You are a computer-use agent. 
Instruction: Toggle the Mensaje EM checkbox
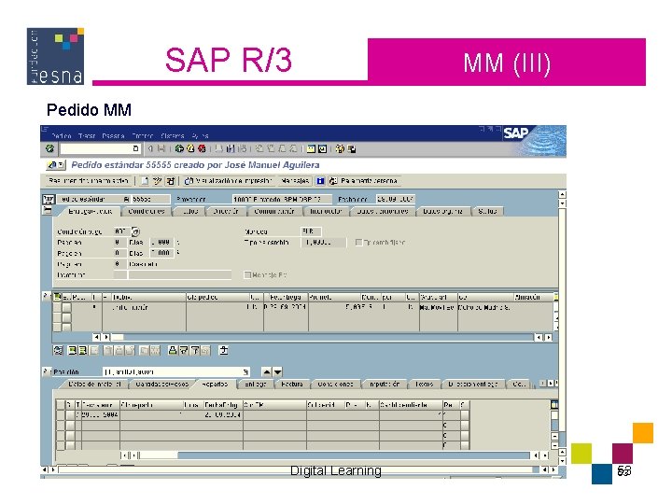coord(247,274)
